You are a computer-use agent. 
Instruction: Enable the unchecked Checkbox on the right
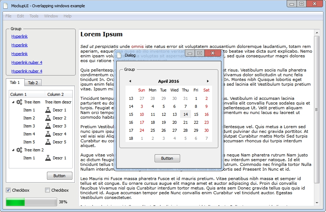click(x=47, y=190)
